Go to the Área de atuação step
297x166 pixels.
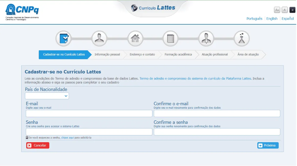click(248, 55)
